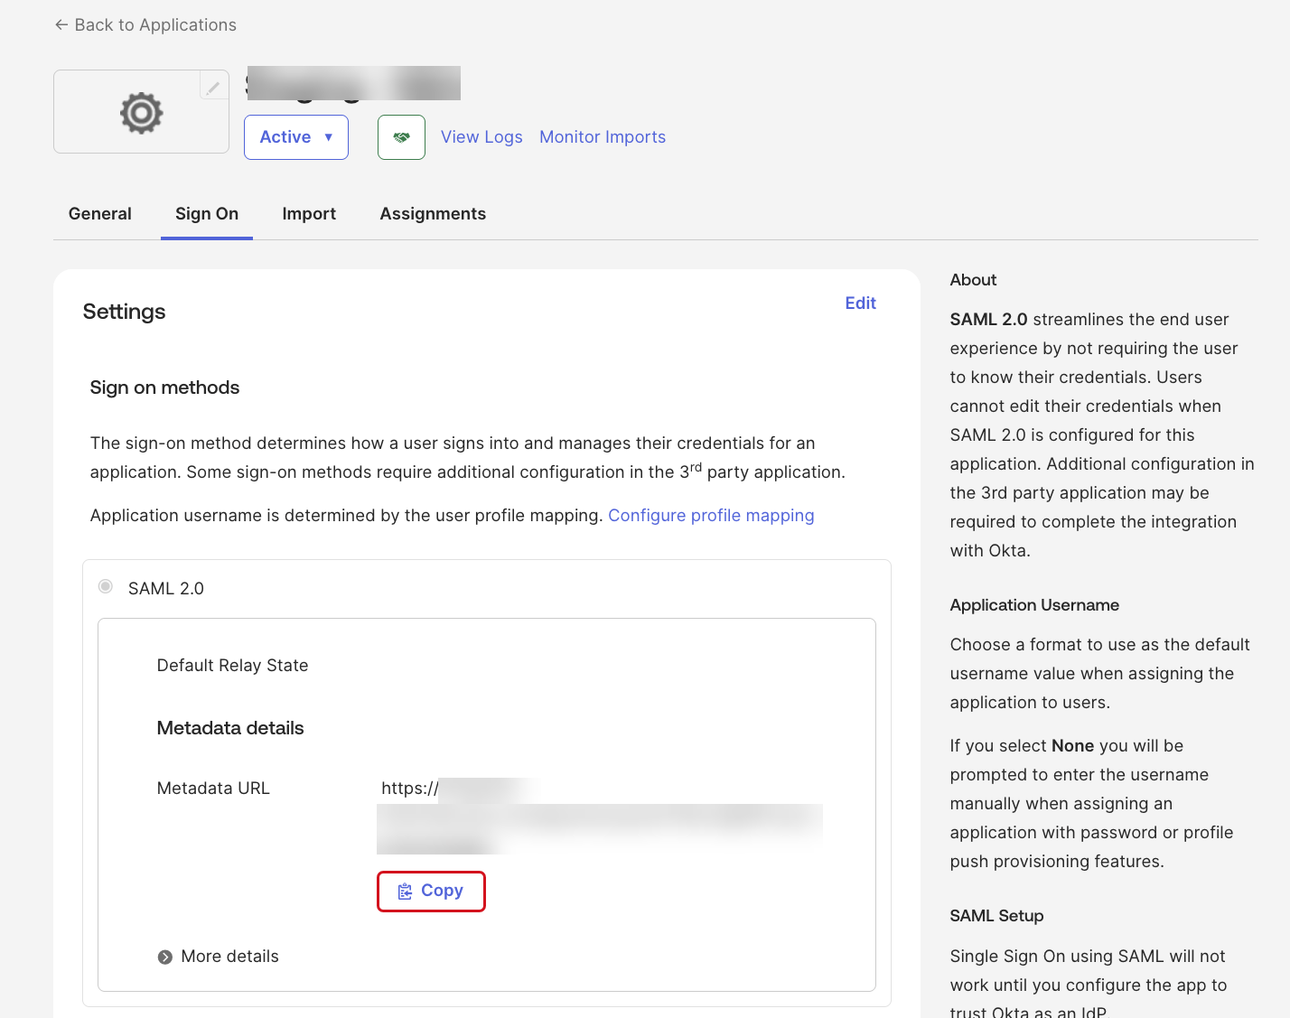Open the Assignments tab
Screen dimensions: 1290x1018
[x=433, y=214]
